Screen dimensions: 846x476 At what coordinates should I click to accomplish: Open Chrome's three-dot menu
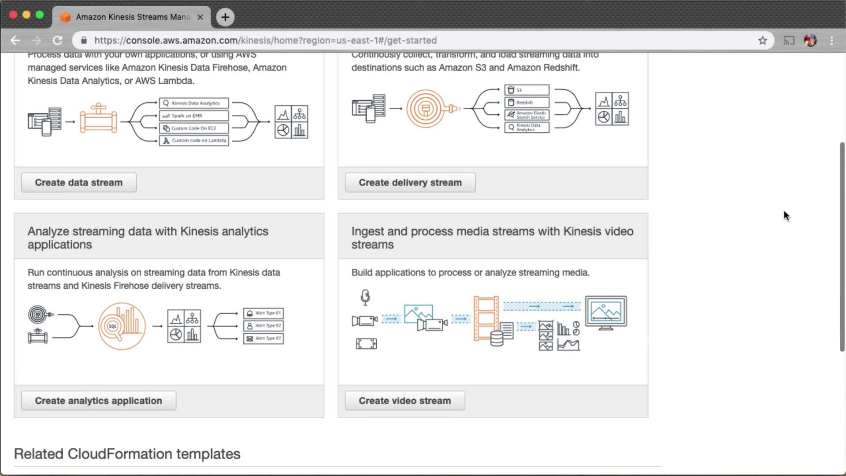(832, 41)
